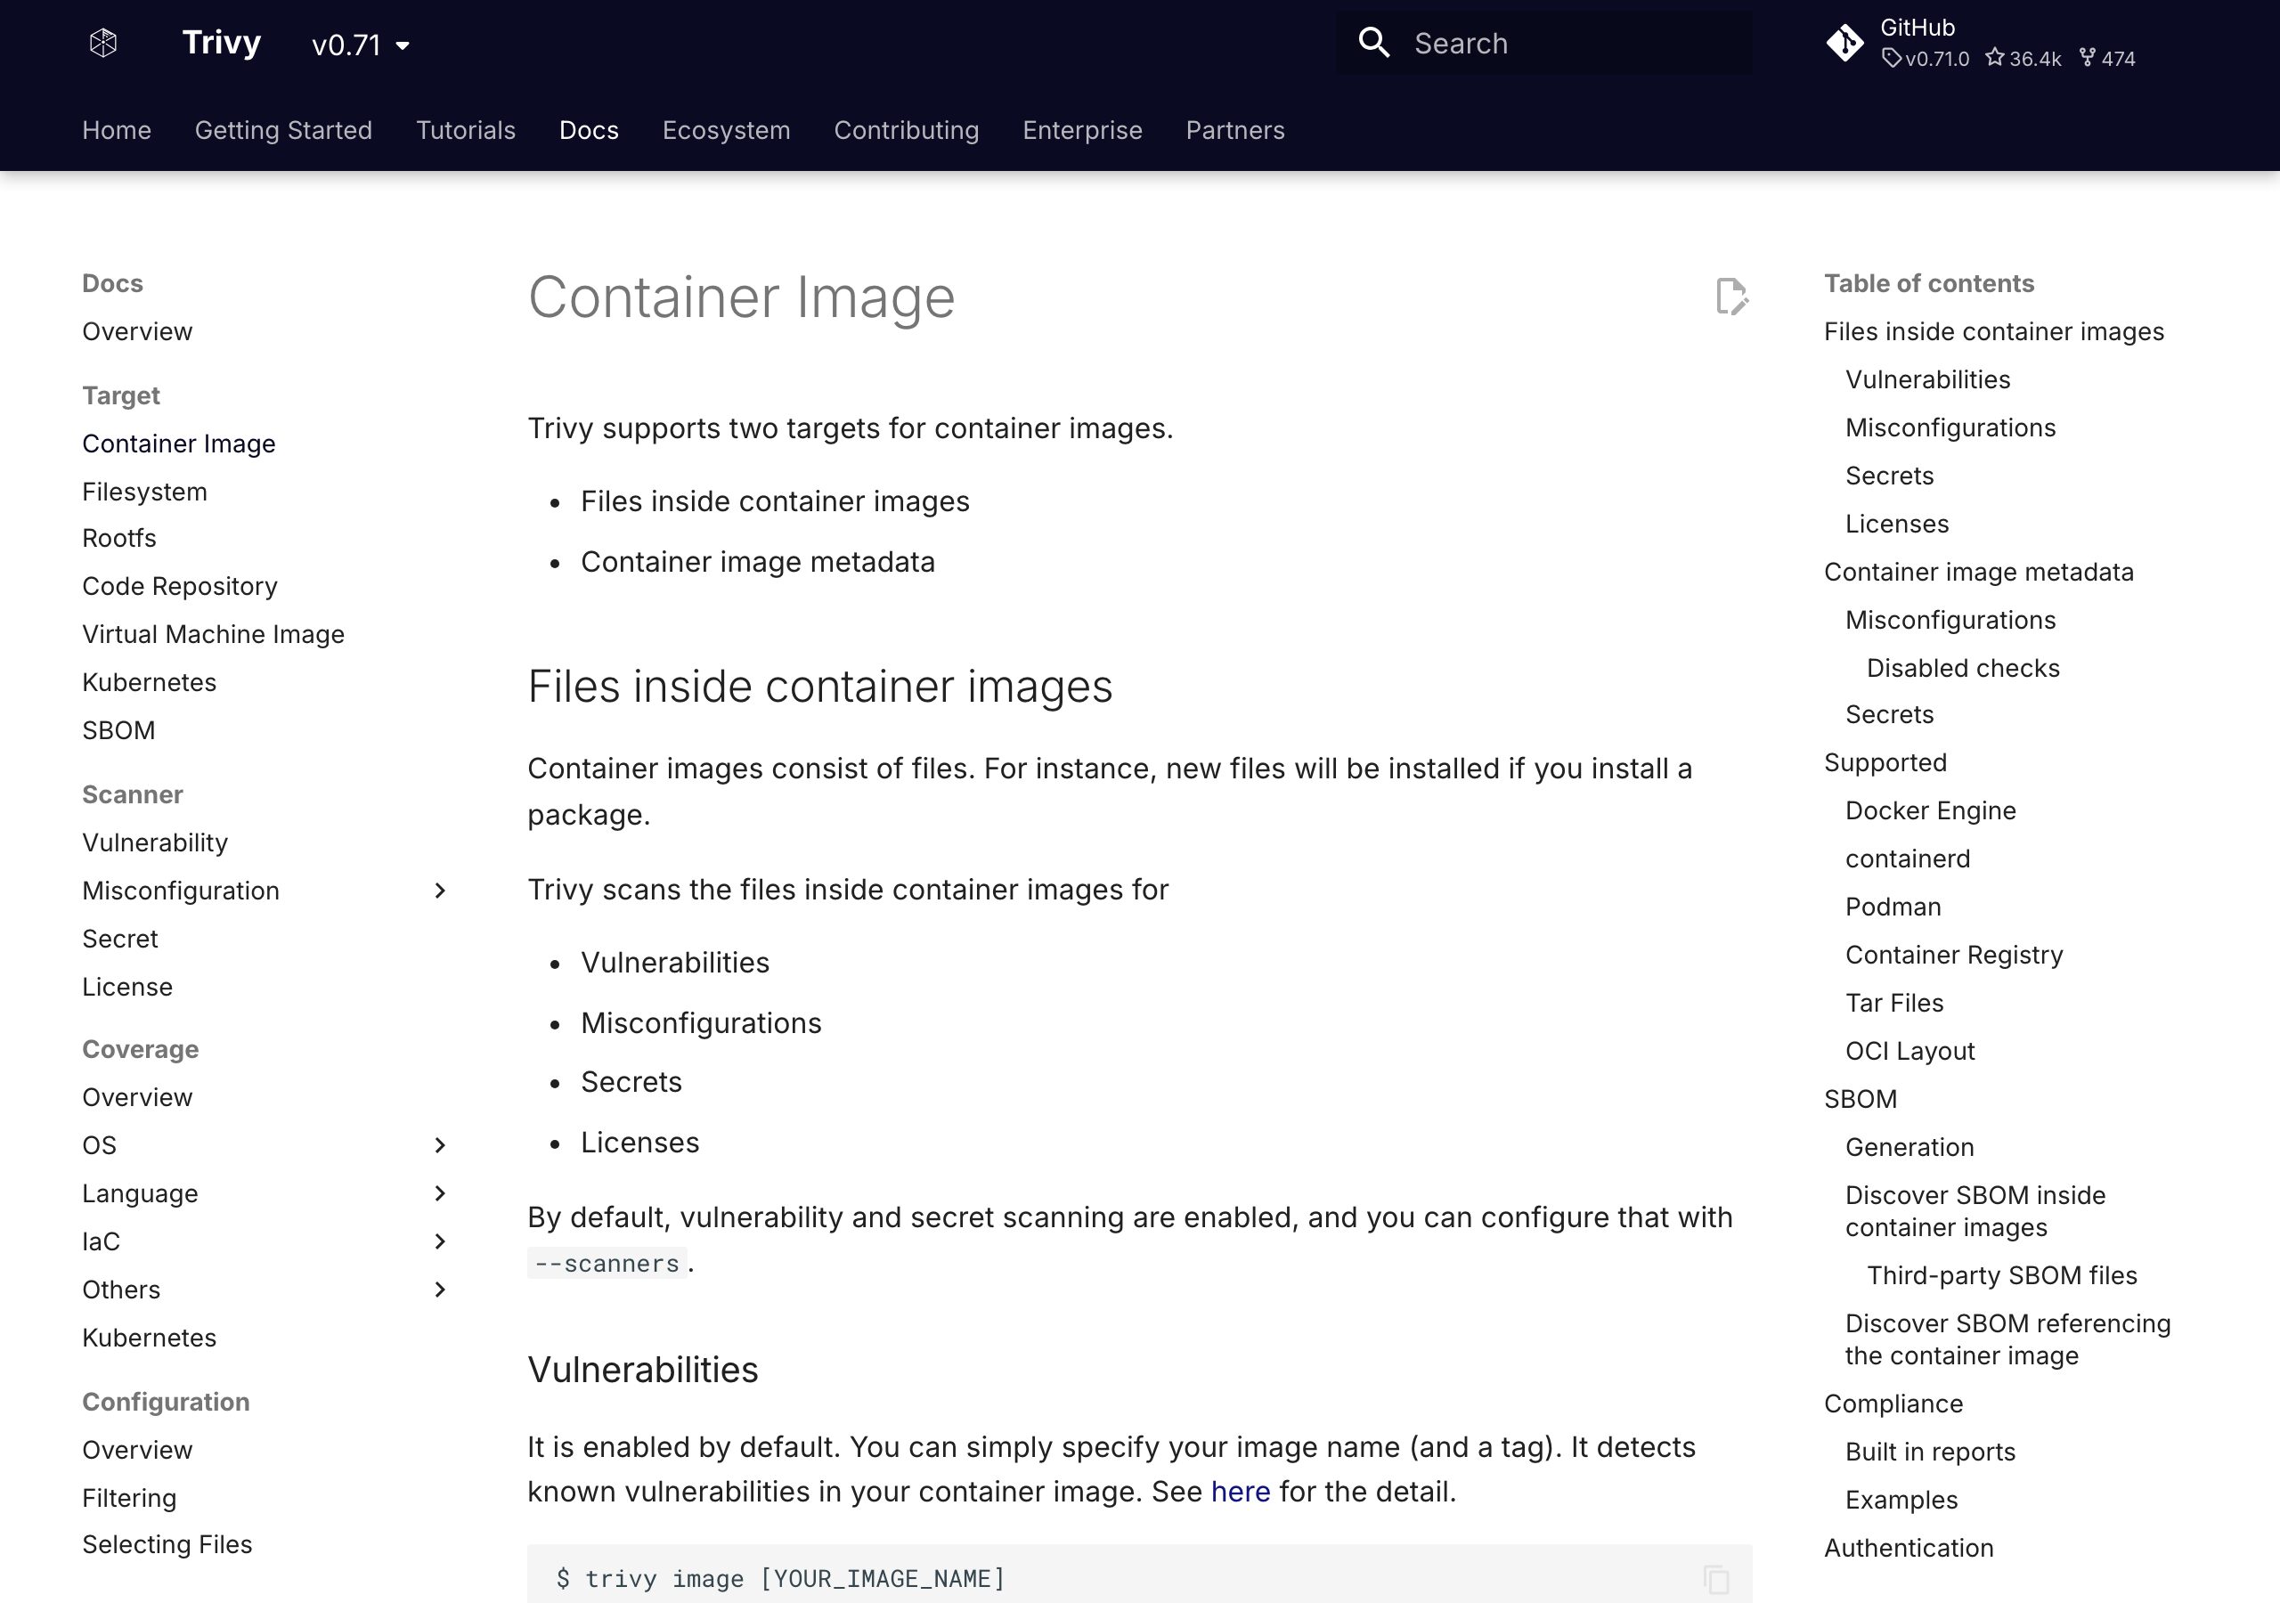
Task: Jump to Vulnerabilities in table of contents
Action: [1927, 379]
